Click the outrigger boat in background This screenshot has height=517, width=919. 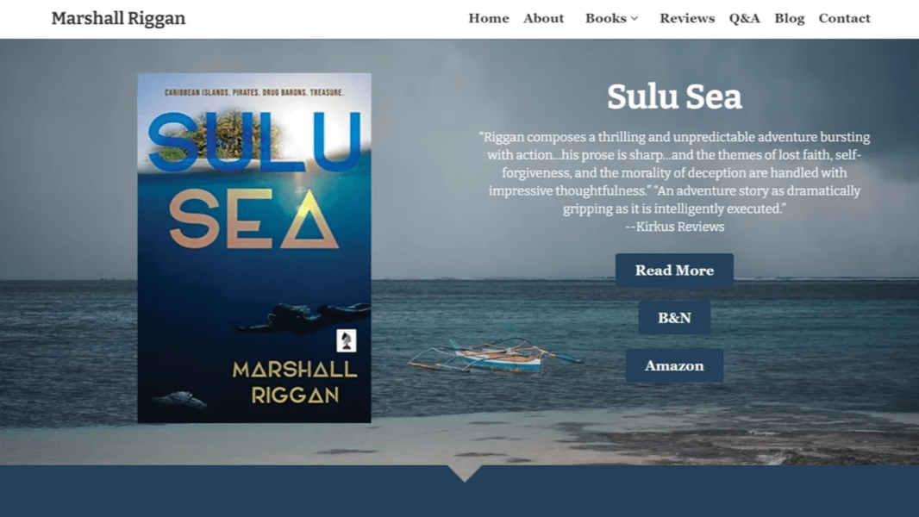[494, 354]
